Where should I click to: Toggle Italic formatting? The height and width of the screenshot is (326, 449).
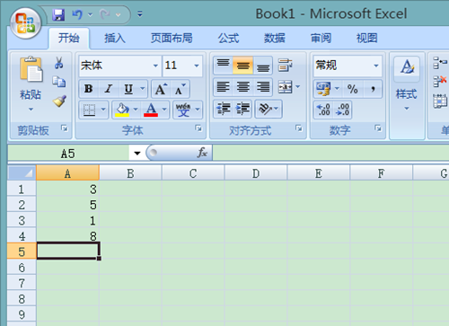pyautogui.click(x=109, y=89)
